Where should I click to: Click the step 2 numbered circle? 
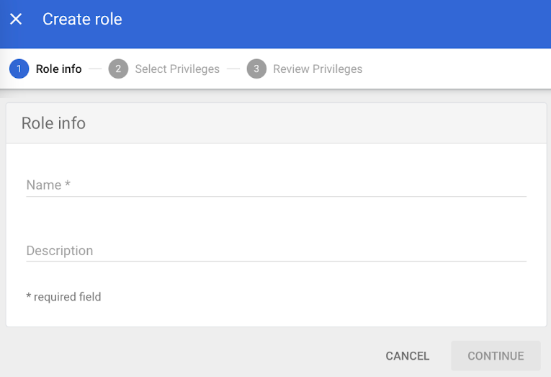tap(118, 69)
